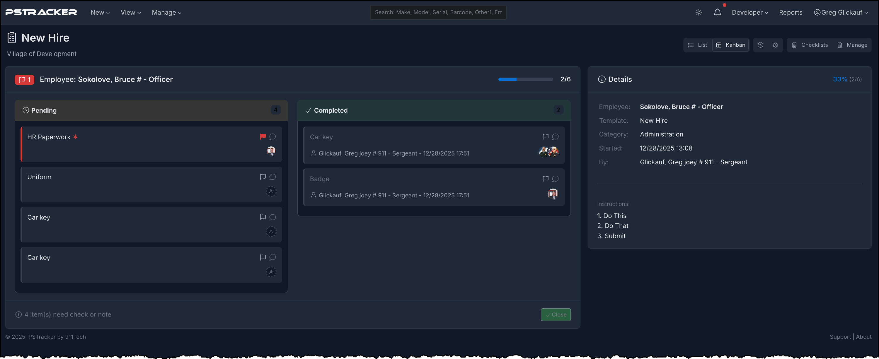This screenshot has height=359, width=879.
Task: Click the red flagged count badge
Action: click(x=25, y=79)
